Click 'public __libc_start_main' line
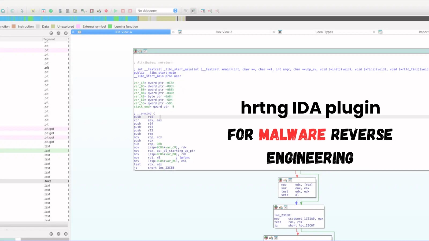This screenshot has height=241, width=429. pyautogui.click(x=155, y=73)
